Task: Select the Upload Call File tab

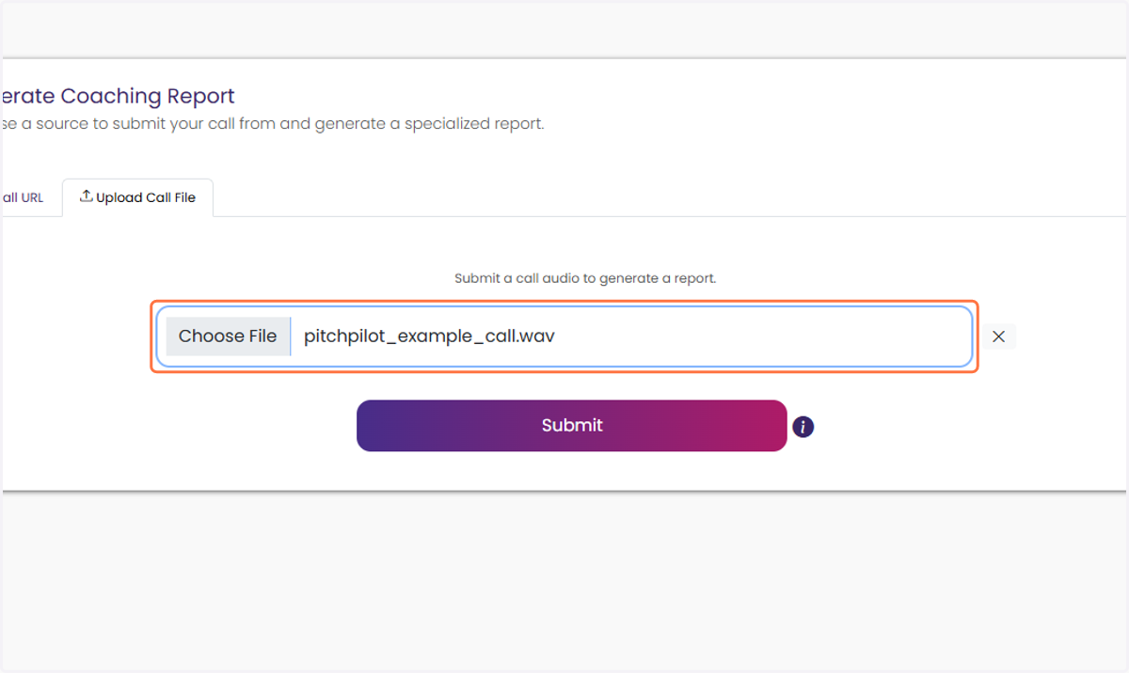Action: tap(137, 197)
